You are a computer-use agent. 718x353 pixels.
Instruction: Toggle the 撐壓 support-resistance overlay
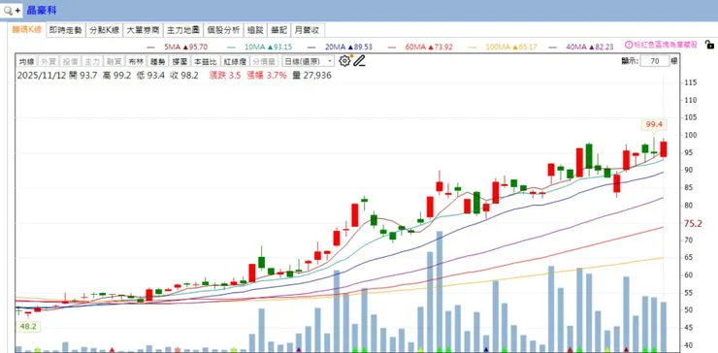pos(179,61)
